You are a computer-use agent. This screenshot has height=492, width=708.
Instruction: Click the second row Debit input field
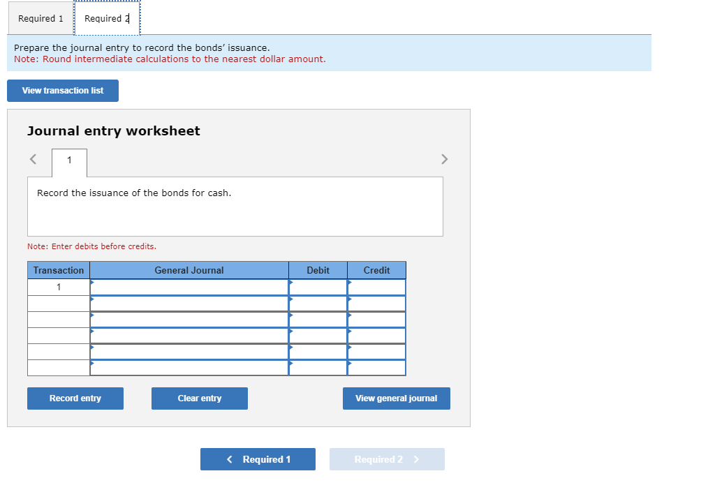coord(318,303)
